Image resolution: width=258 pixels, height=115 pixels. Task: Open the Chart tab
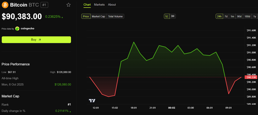tap(87, 5)
